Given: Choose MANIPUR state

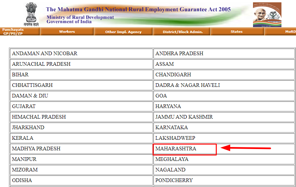Looking at the screenshot, I should (24, 159).
